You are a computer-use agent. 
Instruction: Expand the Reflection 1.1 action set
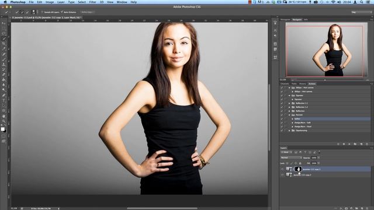(x=289, y=103)
